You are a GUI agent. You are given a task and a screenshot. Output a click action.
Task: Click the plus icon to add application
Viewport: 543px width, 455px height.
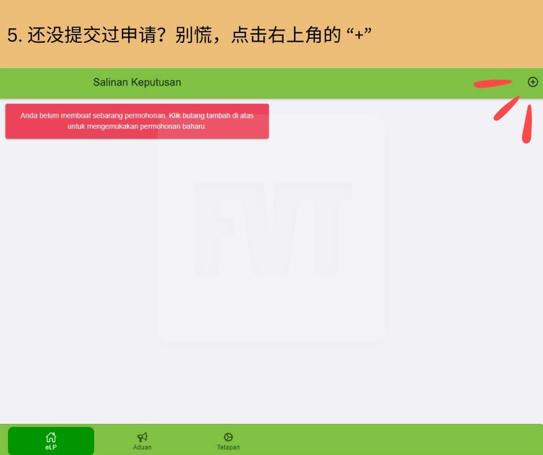[533, 82]
